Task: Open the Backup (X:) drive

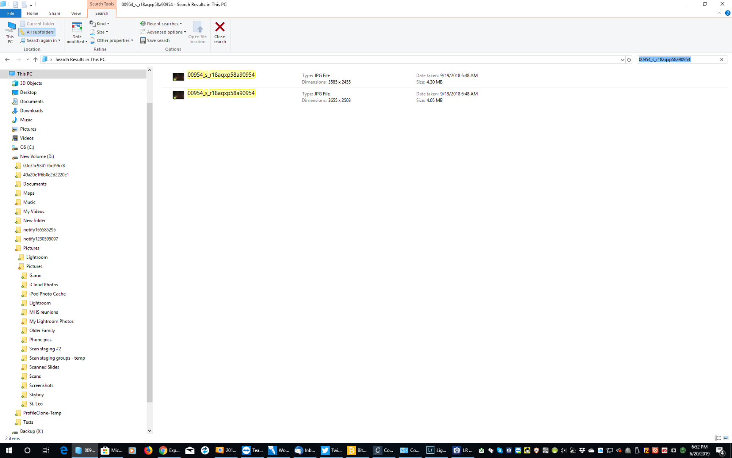Action: pyautogui.click(x=31, y=431)
